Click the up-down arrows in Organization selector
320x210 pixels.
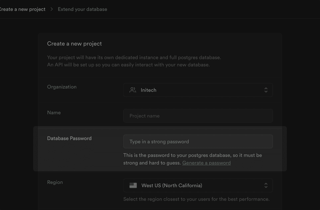coord(266,90)
